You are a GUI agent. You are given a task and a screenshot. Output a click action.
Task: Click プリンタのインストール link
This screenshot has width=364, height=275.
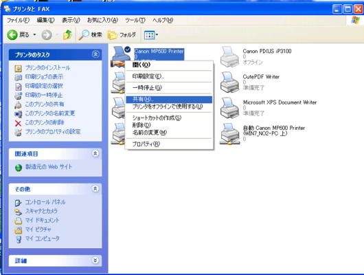47,68
